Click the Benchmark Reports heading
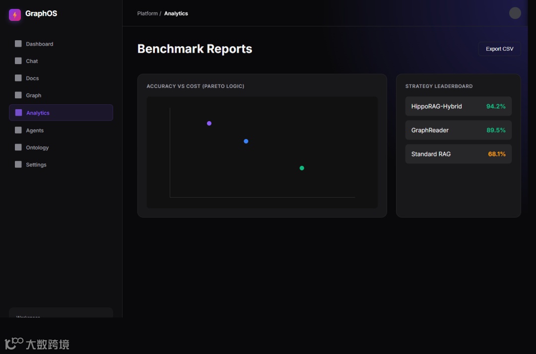 195,49
